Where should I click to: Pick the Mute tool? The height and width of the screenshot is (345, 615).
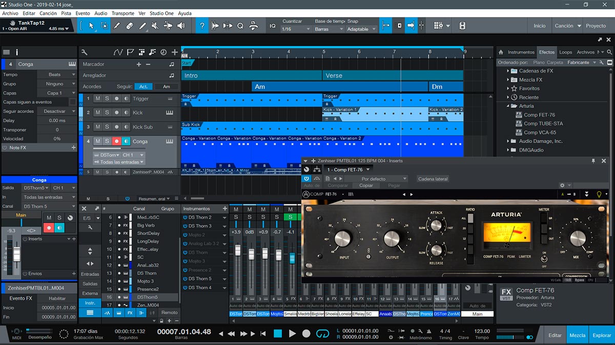point(155,26)
